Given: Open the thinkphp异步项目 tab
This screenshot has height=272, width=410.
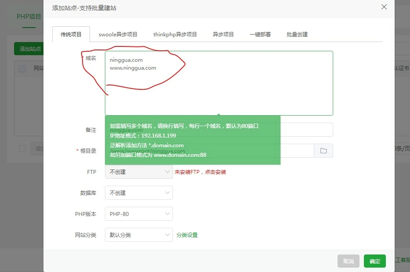Looking at the screenshot, I should point(175,35).
